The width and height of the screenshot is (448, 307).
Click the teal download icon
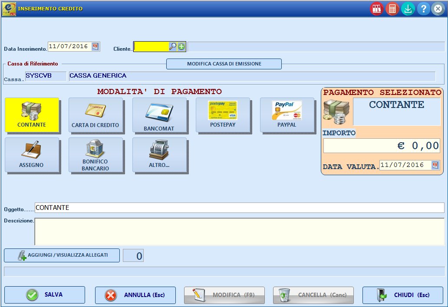pyautogui.click(x=408, y=9)
